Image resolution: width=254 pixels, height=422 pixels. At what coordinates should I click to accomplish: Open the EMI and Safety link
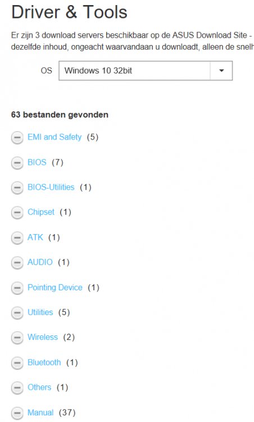55,137
